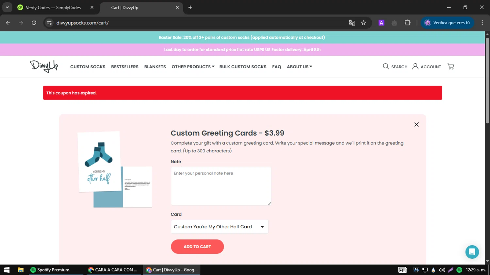This screenshot has height=275, width=490.
Task: Open the taskbar clock
Action: point(476,270)
